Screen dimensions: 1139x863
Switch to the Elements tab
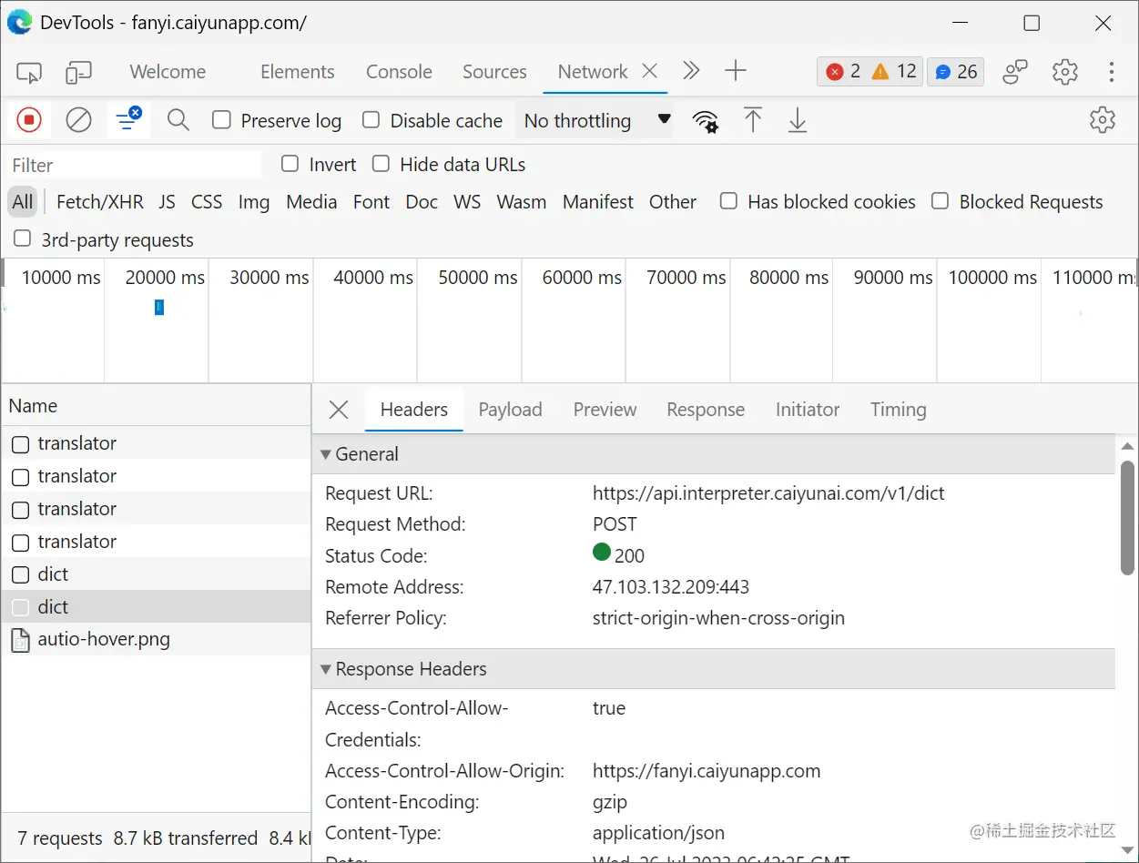298,72
